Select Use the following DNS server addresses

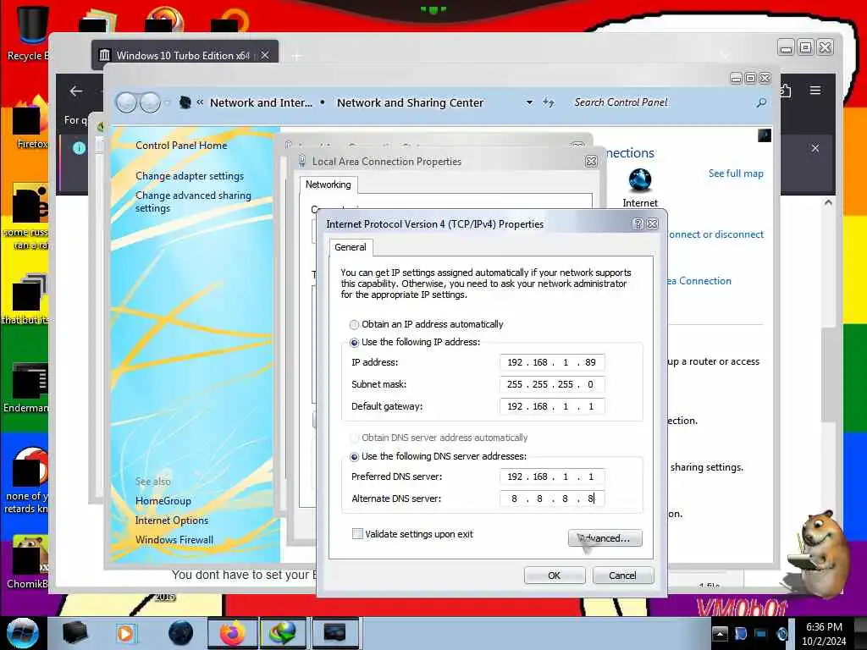click(x=355, y=456)
